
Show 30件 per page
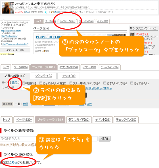pyautogui.click(x=89, y=104)
